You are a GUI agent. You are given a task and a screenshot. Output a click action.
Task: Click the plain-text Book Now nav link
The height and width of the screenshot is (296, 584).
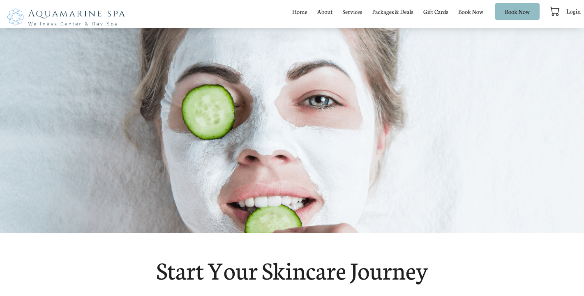471,12
